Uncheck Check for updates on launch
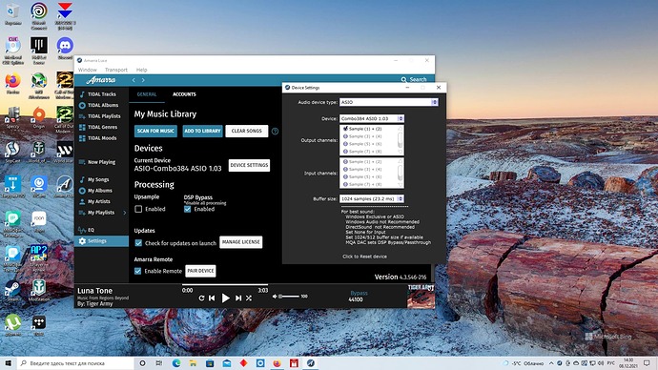This screenshot has width=658, height=370. [x=138, y=243]
